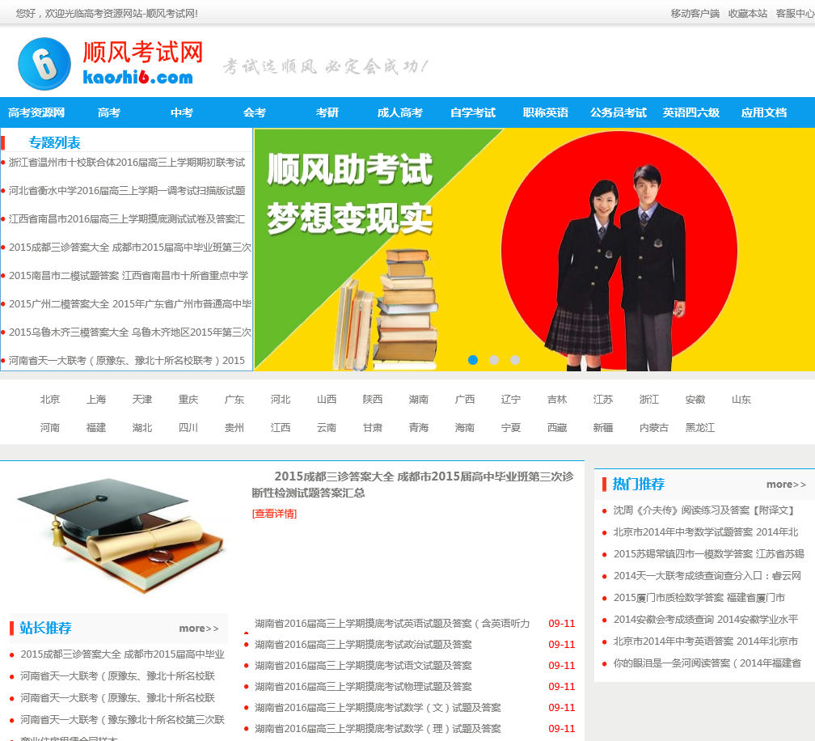Image resolution: width=815 pixels, height=741 pixels.
Task: Open the 应用文档 menu item
Action: 764,112
